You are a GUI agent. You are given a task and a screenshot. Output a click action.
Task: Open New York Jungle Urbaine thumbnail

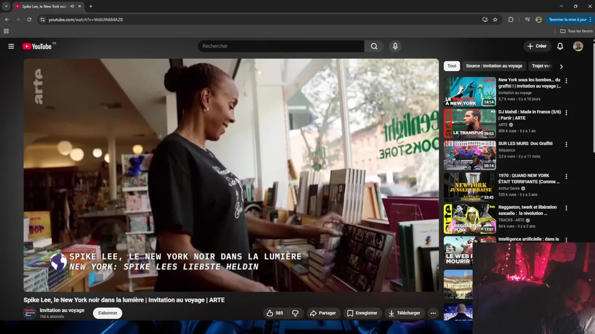470,187
